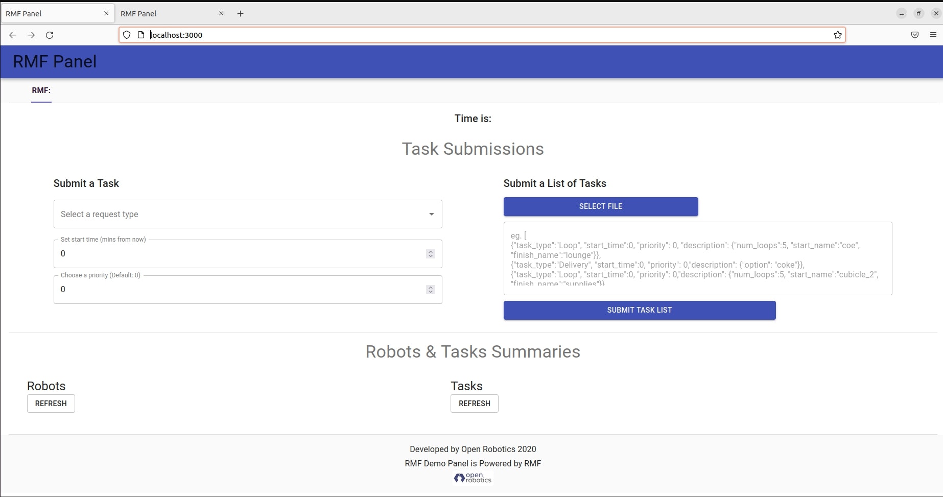Close the second RMF Panel tab
The width and height of the screenshot is (943, 497).
(x=221, y=13)
